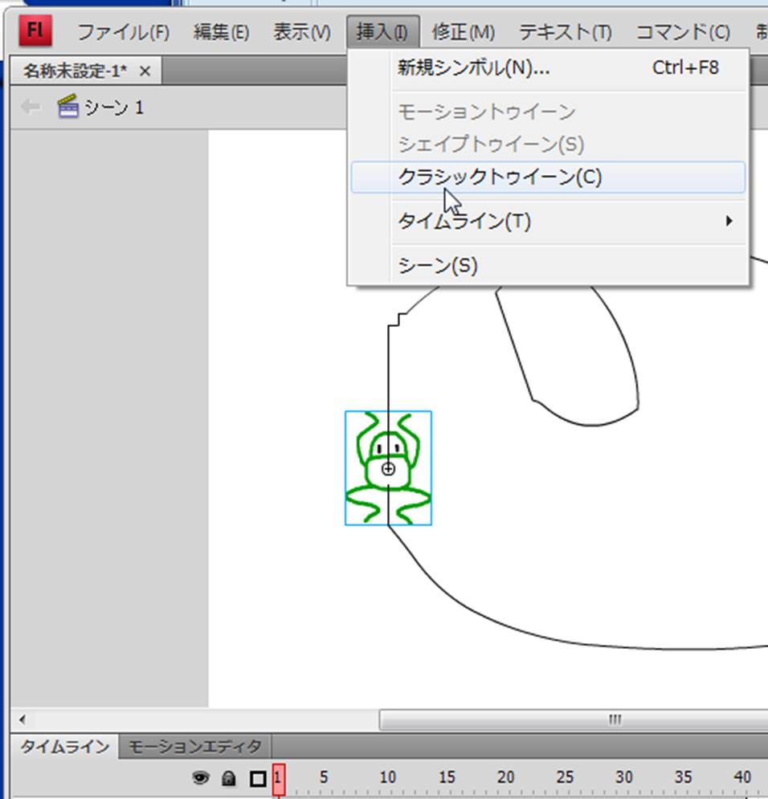Image resolution: width=768 pixels, height=799 pixels.
Task: Click the back arrow in the edit bar
Action: tap(31, 107)
